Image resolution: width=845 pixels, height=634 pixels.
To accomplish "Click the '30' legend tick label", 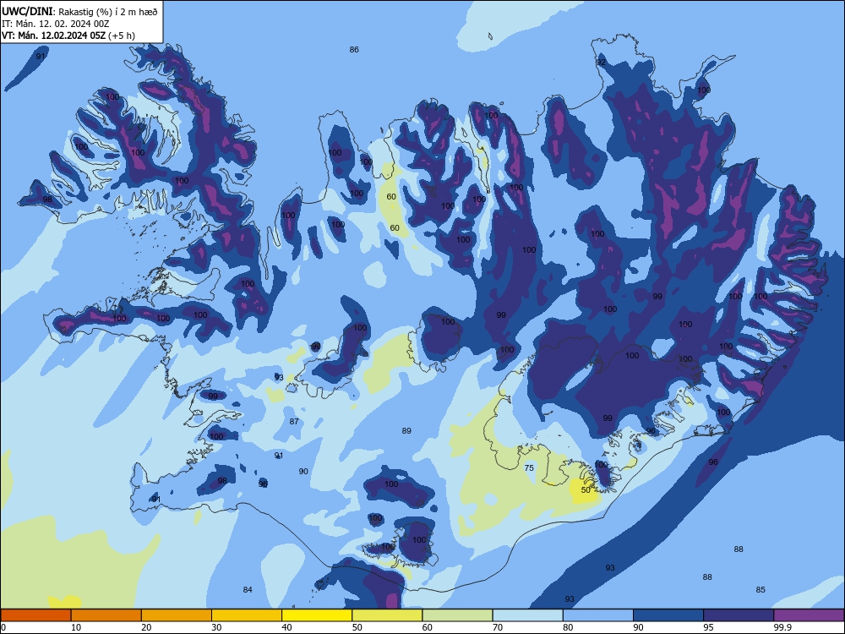I will 216,627.
